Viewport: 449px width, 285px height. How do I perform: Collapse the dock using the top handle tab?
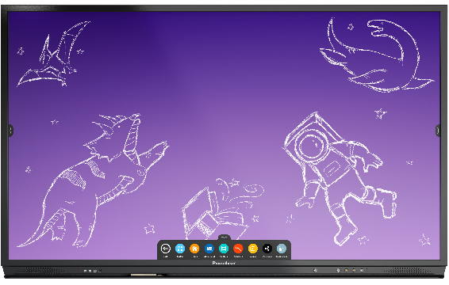pyautogui.click(x=224, y=237)
